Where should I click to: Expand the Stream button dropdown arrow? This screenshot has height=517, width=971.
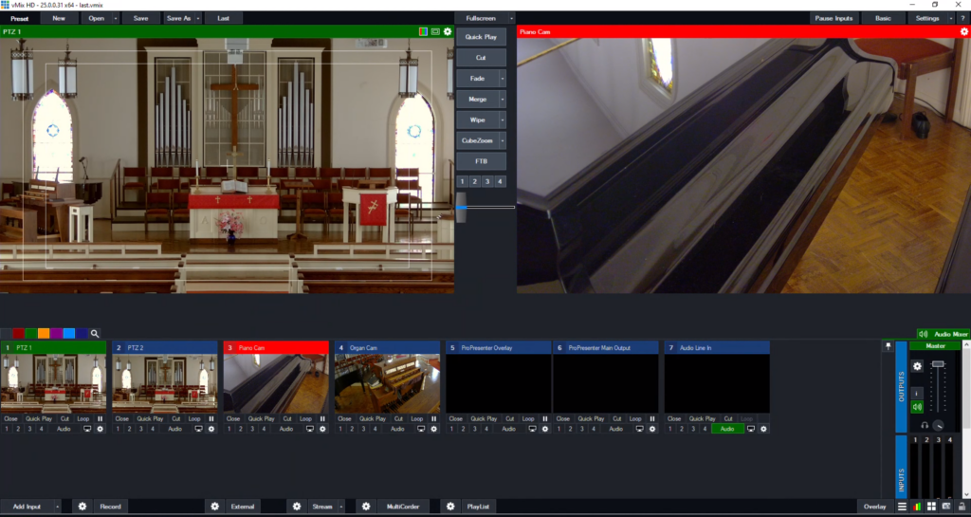[341, 507]
